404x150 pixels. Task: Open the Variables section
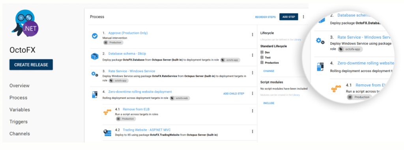[x=20, y=109]
